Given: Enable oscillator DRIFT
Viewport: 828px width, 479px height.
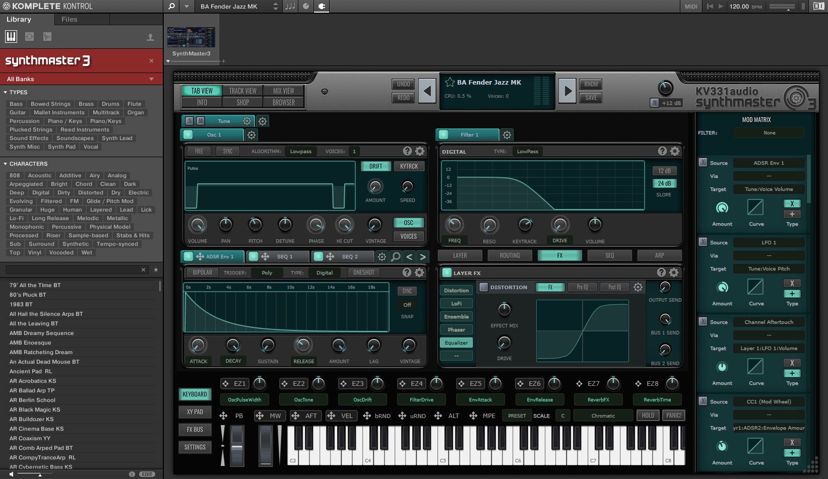Looking at the screenshot, I should pos(376,166).
